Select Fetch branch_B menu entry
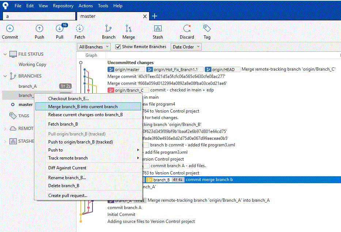Image resolution: width=341 pixels, height=232 pixels. (x=88, y=124)
